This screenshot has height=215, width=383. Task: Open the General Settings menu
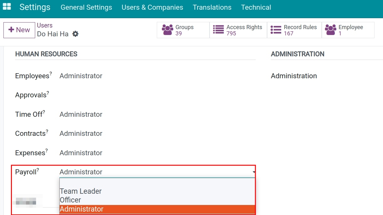click(86, 8)
